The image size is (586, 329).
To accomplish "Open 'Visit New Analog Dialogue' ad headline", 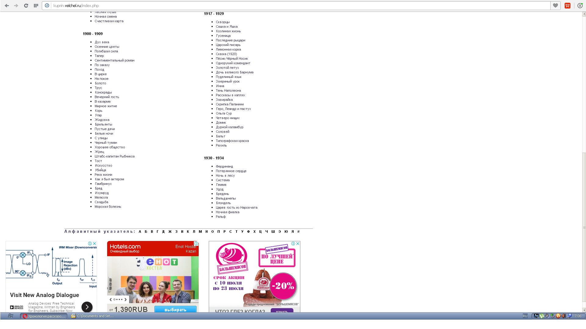I will [x=45, y=295].
